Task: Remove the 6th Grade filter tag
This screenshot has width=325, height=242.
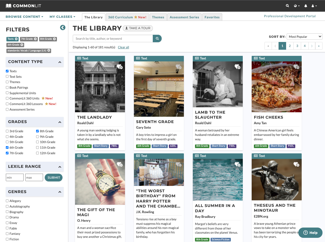Action: tap(22, 44)
